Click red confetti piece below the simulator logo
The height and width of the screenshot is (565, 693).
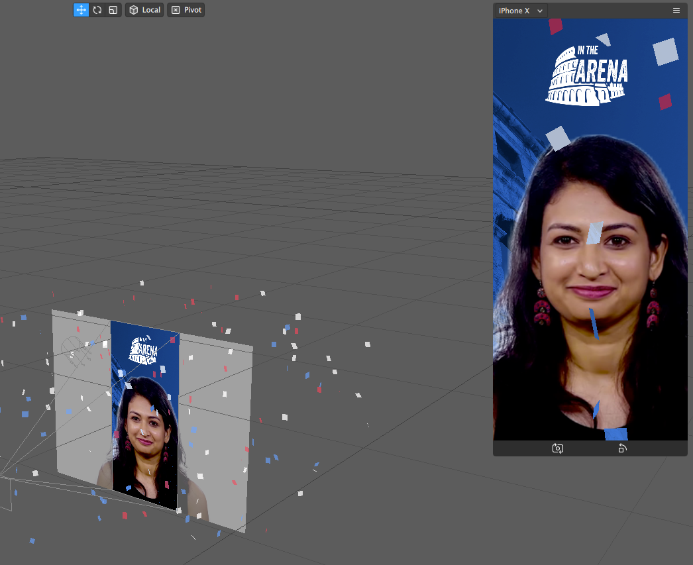tap(665, 101)
